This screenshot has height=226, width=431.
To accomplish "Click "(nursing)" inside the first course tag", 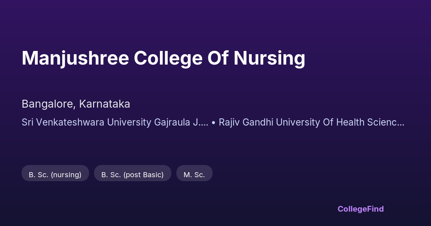I will coord(66,175).
